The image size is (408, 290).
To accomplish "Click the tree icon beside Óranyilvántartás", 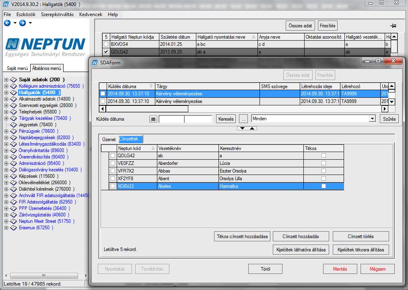I will point(14,150).
